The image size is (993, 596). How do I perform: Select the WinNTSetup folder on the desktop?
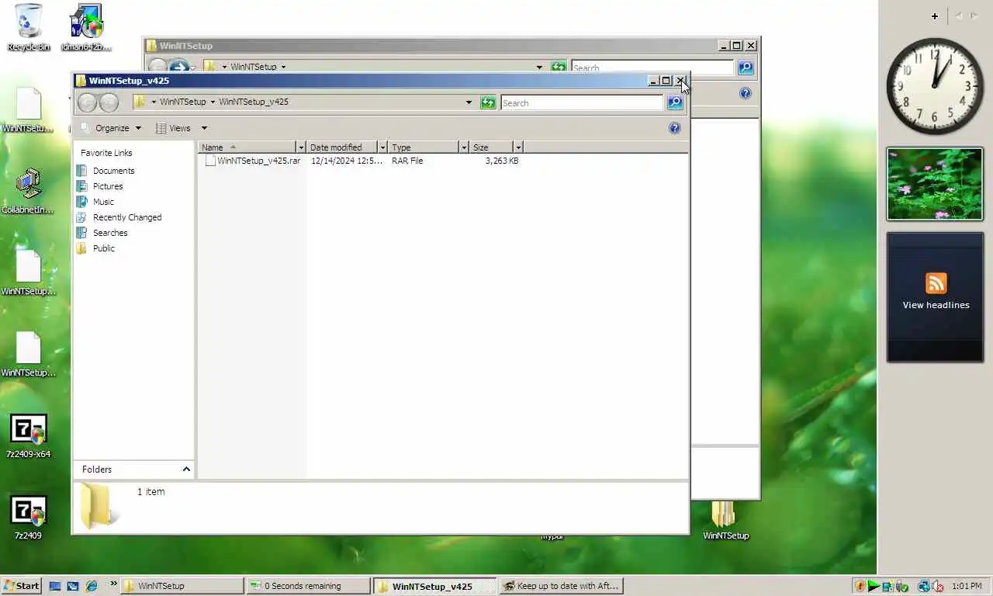[725, 519]
